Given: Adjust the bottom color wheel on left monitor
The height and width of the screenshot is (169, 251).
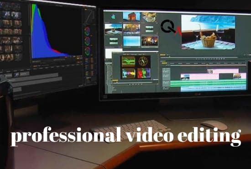Looking at the screenshot, I should [88, 51].
